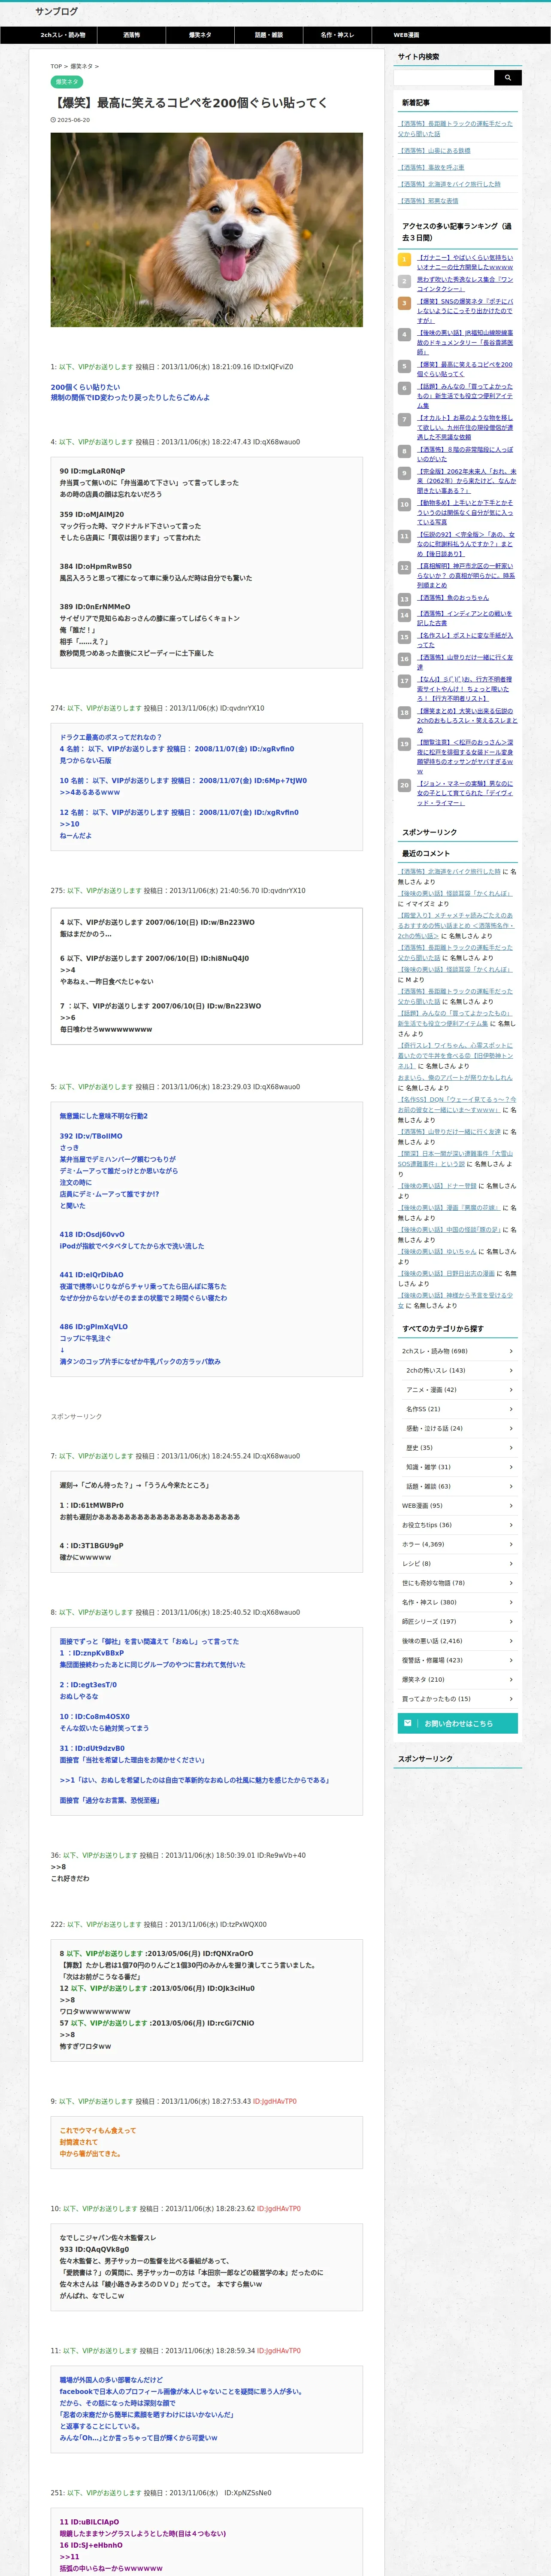Open the 復讐談・修羅場 (423) category row
Screen dimensions: 551x2576
click(458, 1660)
